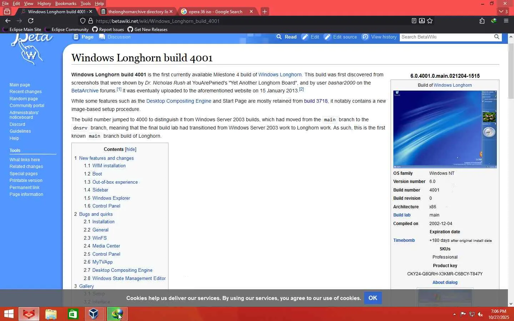Focus the Search BetaWiki input field
The width and height of the screenshot is (514, 321).
pyautogui.click(x=446, y=37)
